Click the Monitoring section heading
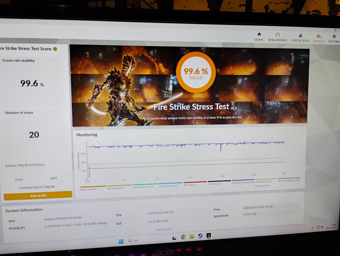The width and height of the screenshot is (340, 256). point(87,135)
